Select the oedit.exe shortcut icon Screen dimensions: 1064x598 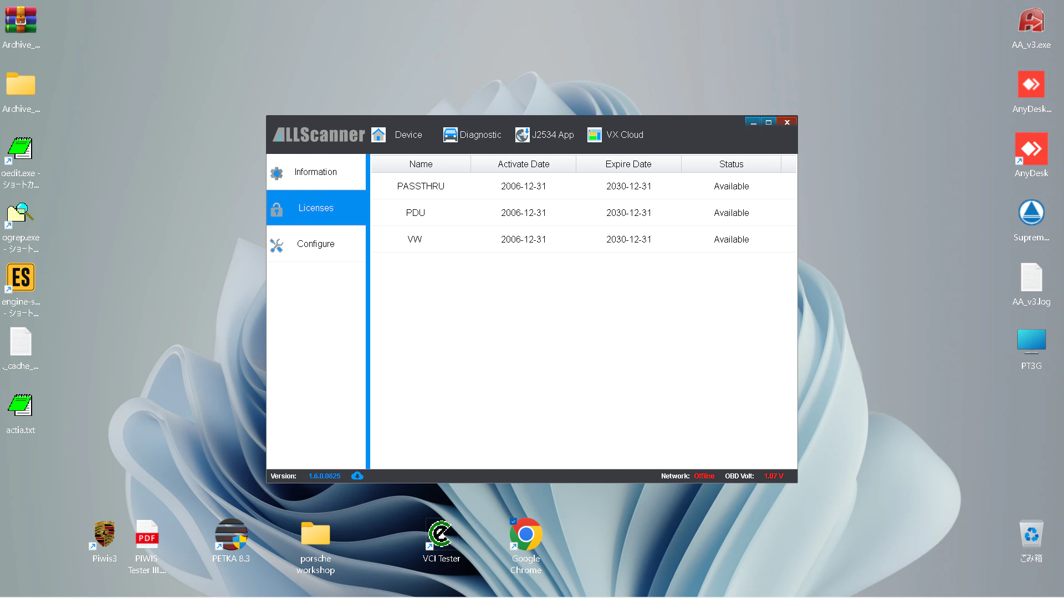click(21, 149)
